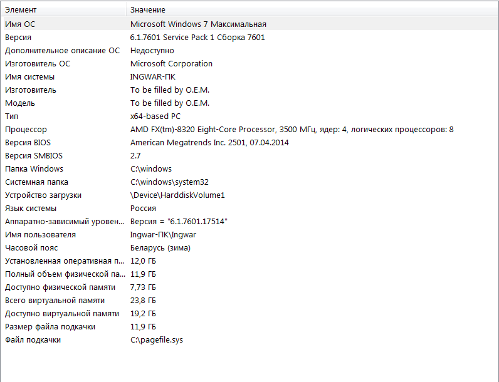This screenshot has width=499, height=382.
Task: Select the "Часовой пояс" row
Action: pos(31,247)
